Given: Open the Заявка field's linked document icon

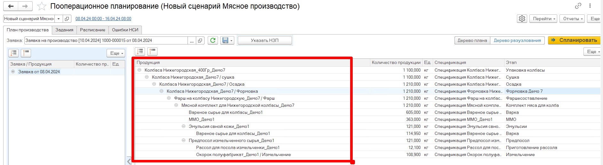Looking at the screenshot, I should (x=200, y=41).
